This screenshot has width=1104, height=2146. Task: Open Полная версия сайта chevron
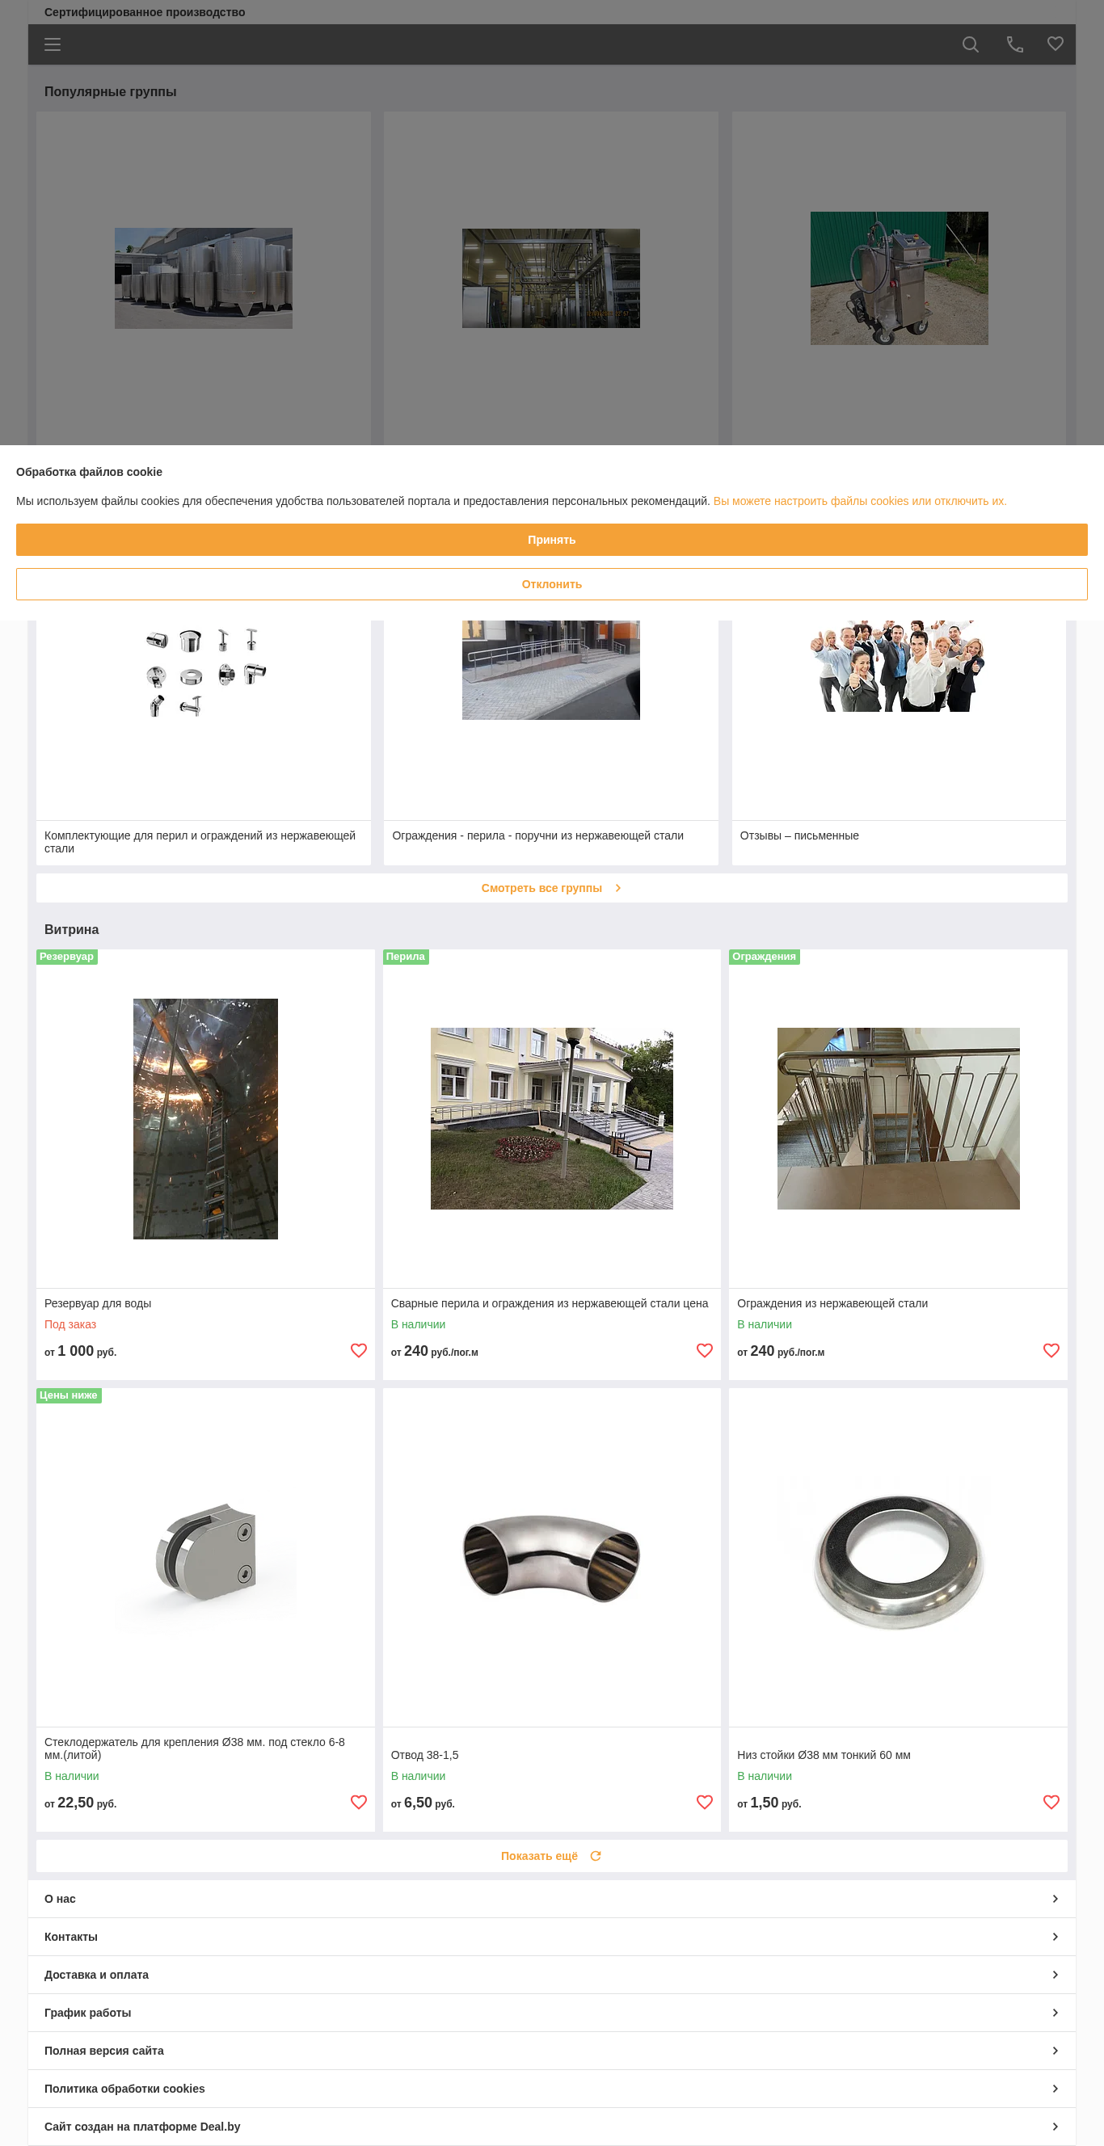(x=1055, y=2050)
